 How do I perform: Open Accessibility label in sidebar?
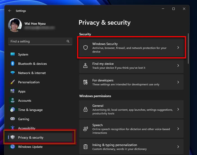[x=27, y=128]
